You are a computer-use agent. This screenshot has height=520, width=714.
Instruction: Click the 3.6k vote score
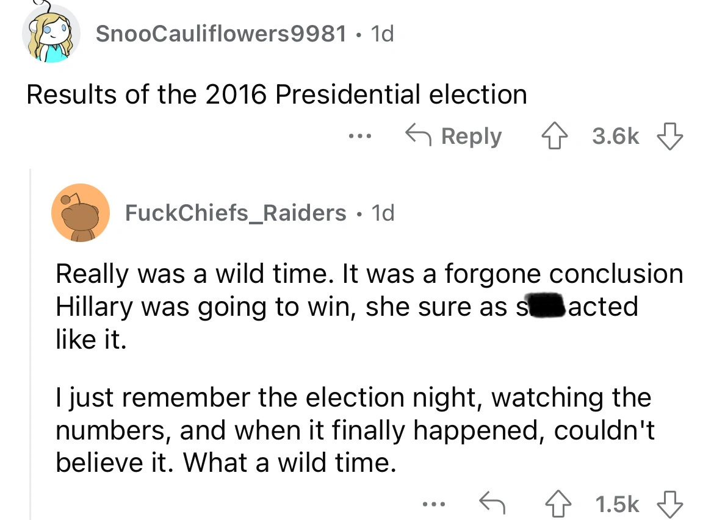616,137
